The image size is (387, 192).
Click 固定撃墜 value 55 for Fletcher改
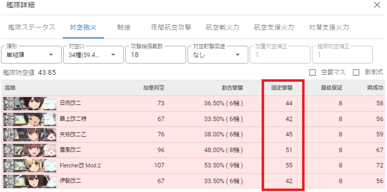click(x=289, y=165)
